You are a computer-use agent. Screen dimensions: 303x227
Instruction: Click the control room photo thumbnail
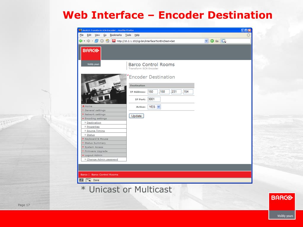point(104,89)
